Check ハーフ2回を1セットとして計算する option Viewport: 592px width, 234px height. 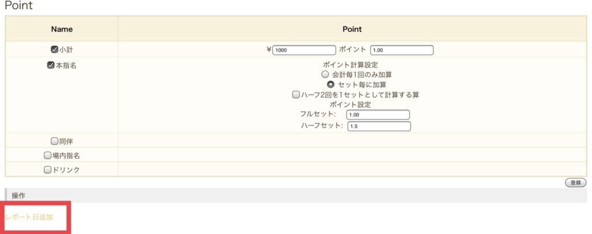296,95
